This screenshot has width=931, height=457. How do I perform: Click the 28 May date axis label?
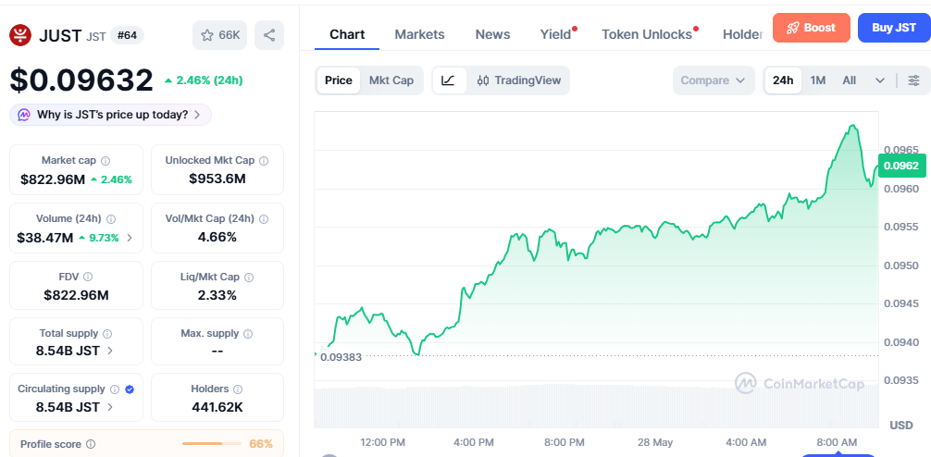coord(654,443)
